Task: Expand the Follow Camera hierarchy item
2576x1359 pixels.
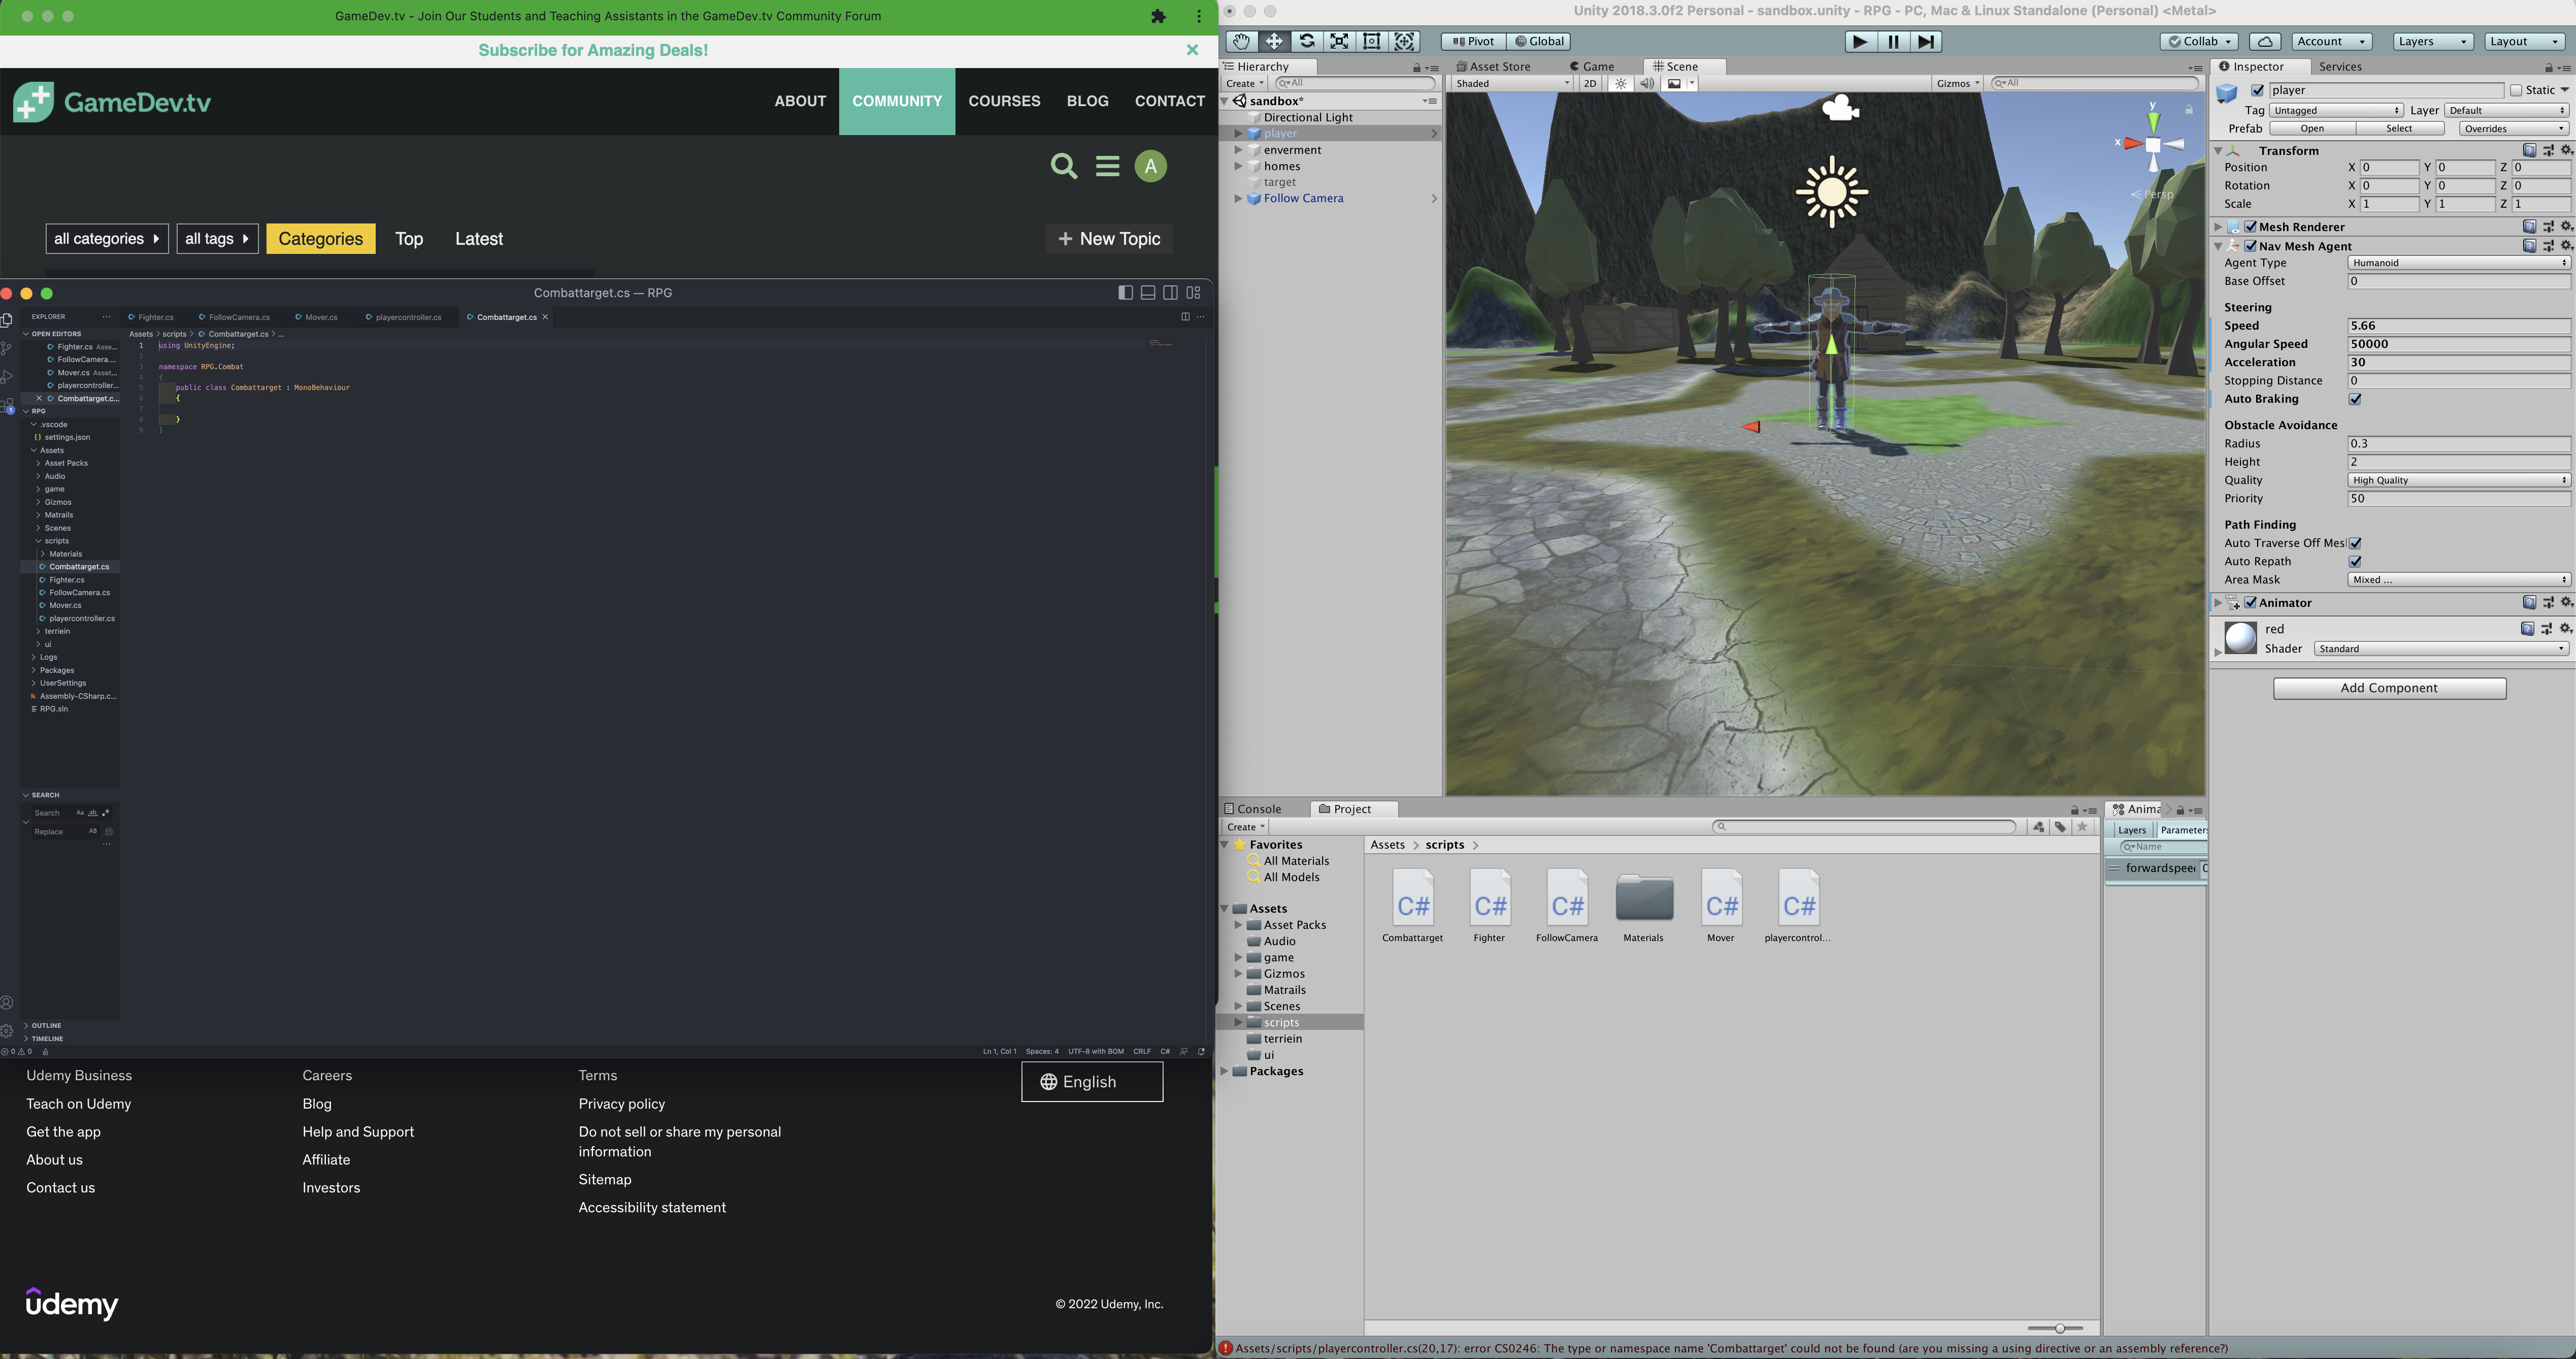Action: pos(1238,199)
